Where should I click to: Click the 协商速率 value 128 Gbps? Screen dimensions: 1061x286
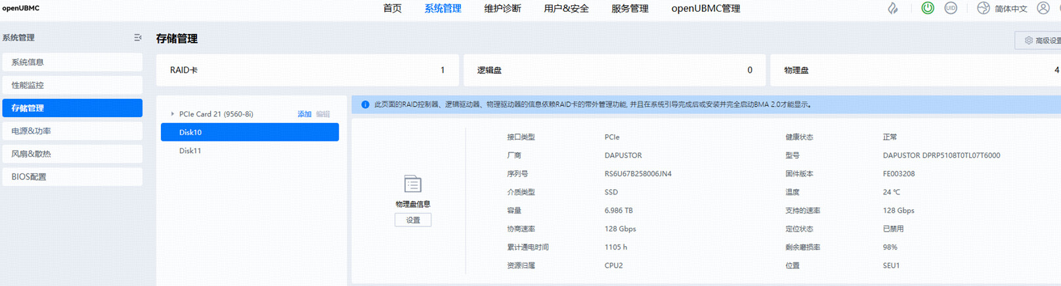[x=620, y=229]
